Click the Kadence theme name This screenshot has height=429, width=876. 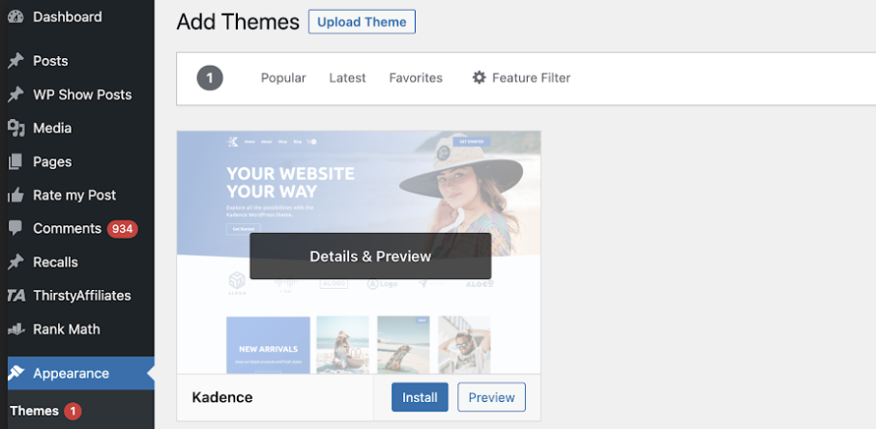point(222,397)
